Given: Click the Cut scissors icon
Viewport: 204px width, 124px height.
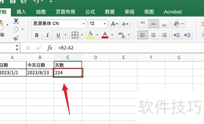Looking at the screenshot, I should 16,21.
